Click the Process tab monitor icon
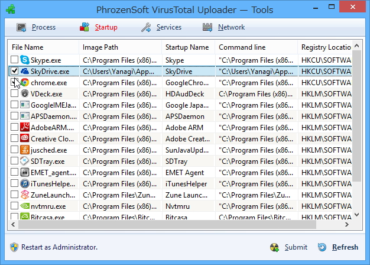The height and width of the screenshot is (265, 370). pyautogui.click(x=21, y=27)
